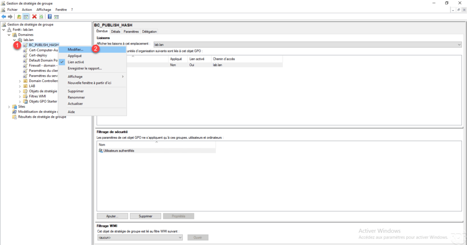Toggle the console tree show/hide icon
Viewport: 467px width, 245px height.
point(26,17)
